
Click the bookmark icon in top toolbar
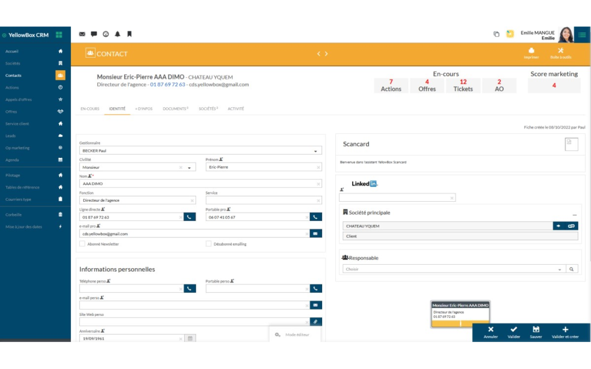pyautogui.click(x=129, y=34)
